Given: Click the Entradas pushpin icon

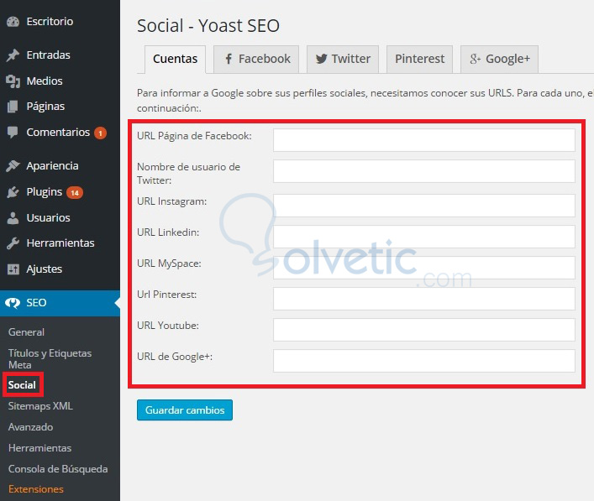Looking at the screenshot, I should (x=13, y=55).
